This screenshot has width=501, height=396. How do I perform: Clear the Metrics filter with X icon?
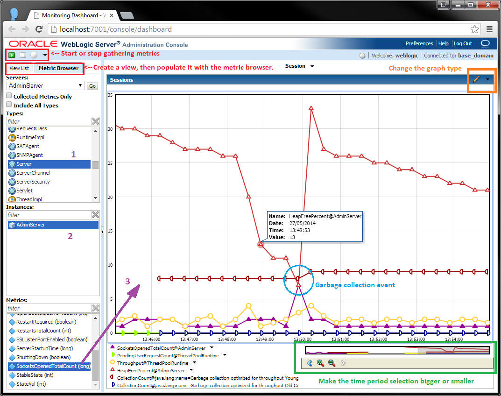(95, 308)
